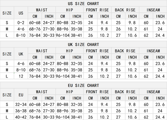Click the INSEAM header in the UK chart
Viewport: 167px width, 120px height.
(x=153, y=51)
